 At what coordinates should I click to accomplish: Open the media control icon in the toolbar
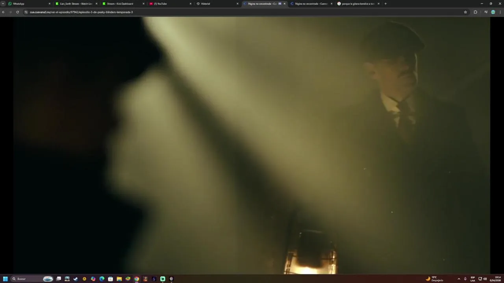(x=486, y=12)
